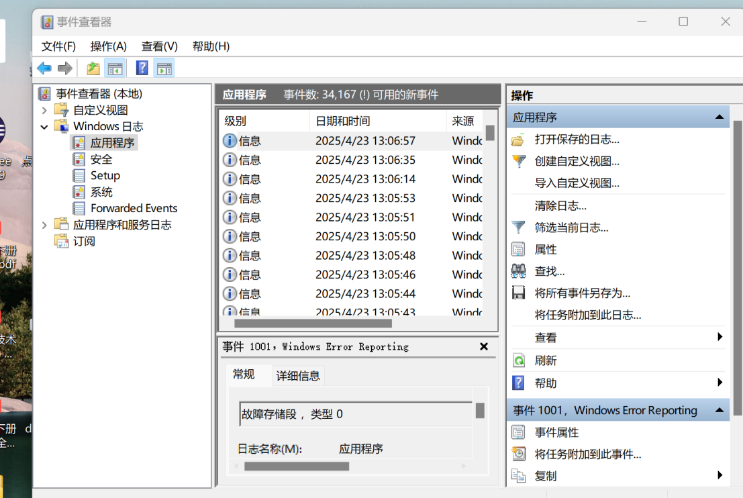This screenshot has height=498, width=743.
Task: Select the event logged at 13:05:46
Action: click(x=352, y=275)
